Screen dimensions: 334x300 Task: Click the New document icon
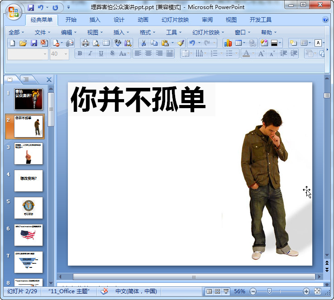click(12, 43)
